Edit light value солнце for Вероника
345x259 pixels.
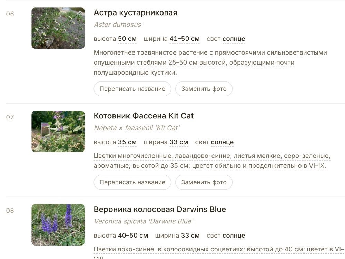[x=234, y=236]
